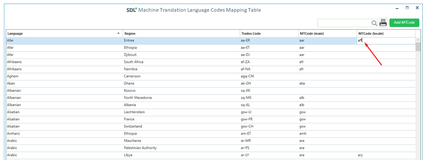
Task: Select the am-ET Trados code cell
Action: coord(269,133)
